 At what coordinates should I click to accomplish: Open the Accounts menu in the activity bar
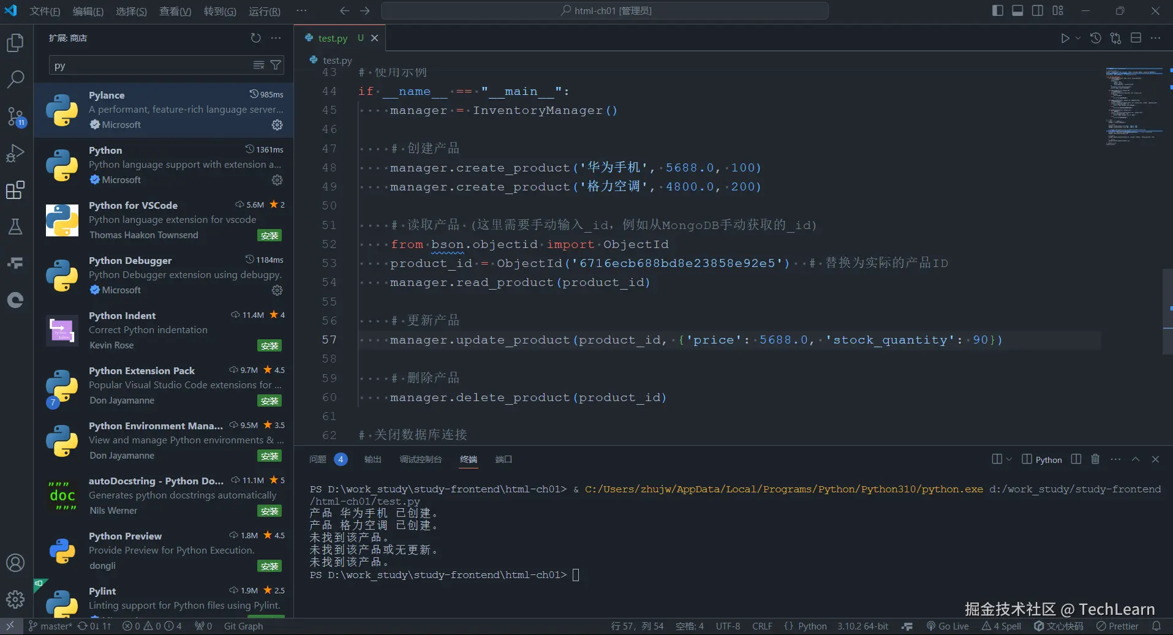click(x=15, y=563)
